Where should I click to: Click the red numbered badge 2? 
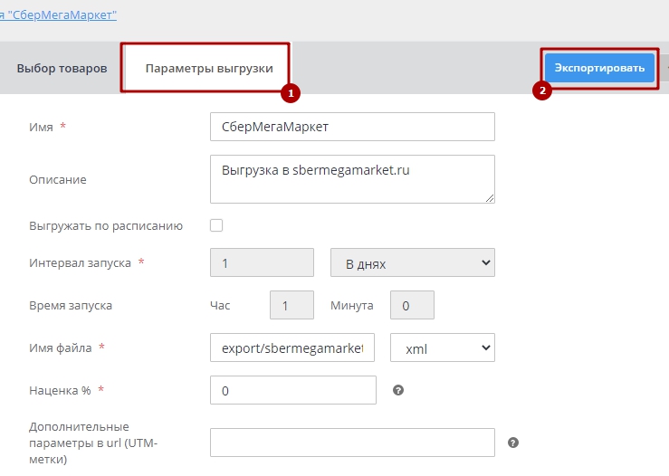coord(542,90)
